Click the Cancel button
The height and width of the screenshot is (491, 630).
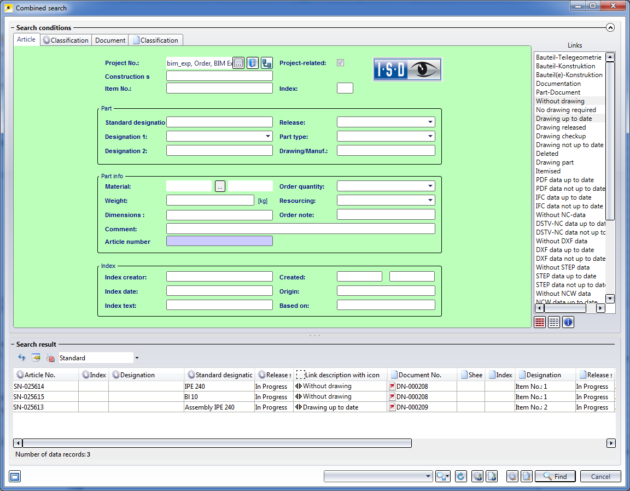(600, 477)
